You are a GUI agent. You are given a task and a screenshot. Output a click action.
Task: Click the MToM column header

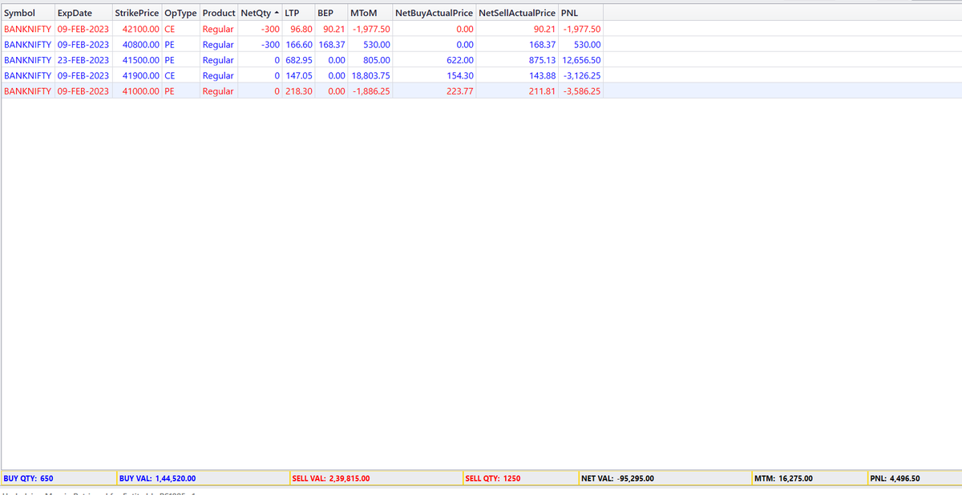370,13
